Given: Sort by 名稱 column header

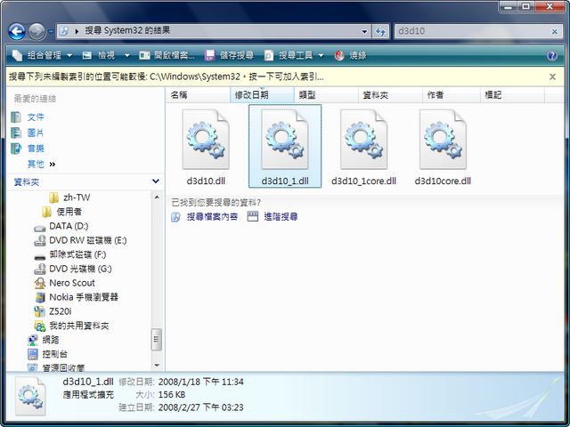Looking at the screenshot, I should (199, 95).
